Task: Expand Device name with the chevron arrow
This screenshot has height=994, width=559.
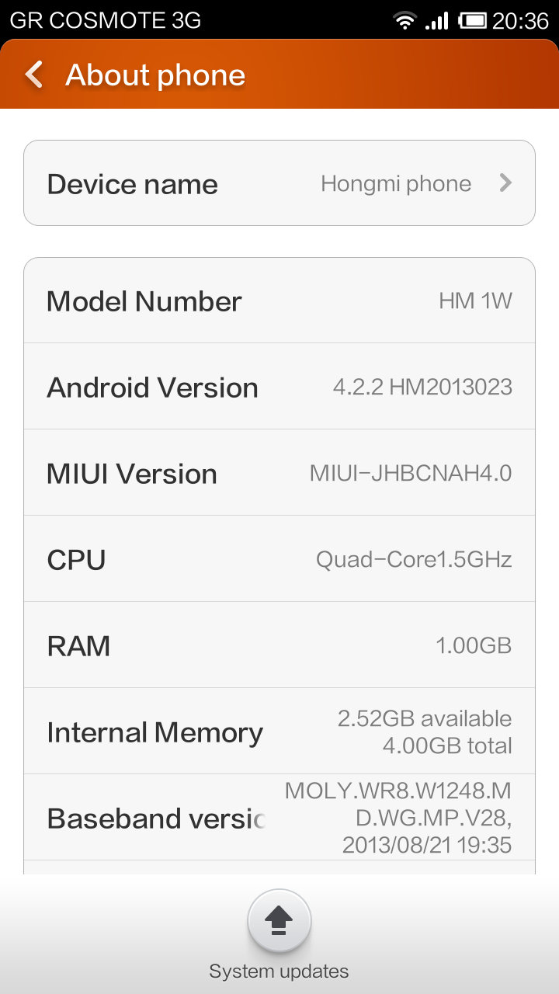Action: (505, 183)
